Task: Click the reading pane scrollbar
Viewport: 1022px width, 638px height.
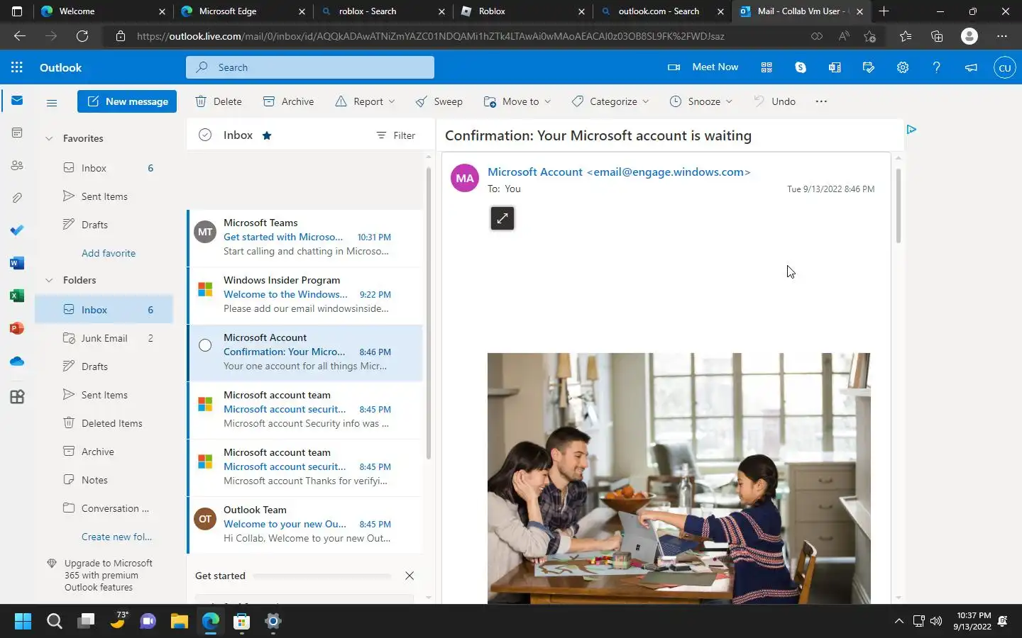Action: [x=898, y=206]
